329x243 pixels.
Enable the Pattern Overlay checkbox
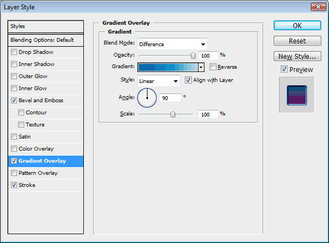point(14,173)
